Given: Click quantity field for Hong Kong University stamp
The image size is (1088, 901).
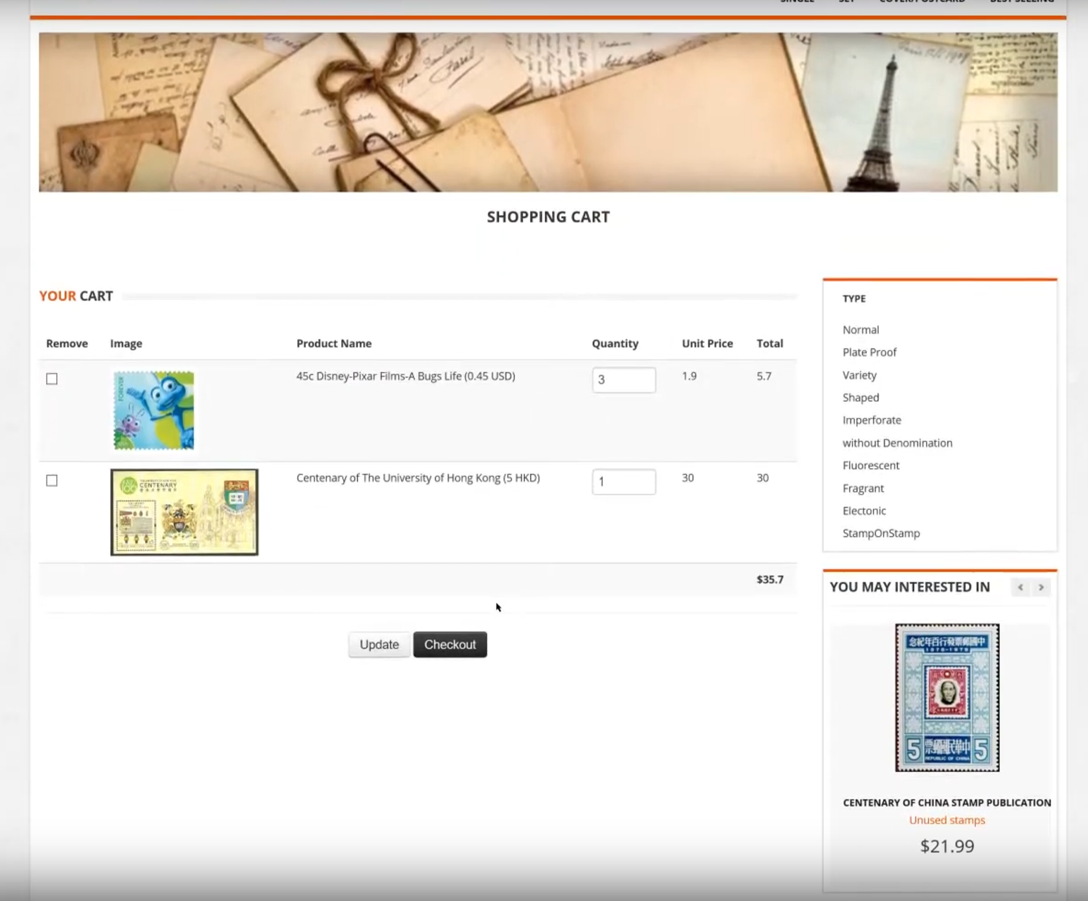Looking at the screenshot, I should point(623,482).
